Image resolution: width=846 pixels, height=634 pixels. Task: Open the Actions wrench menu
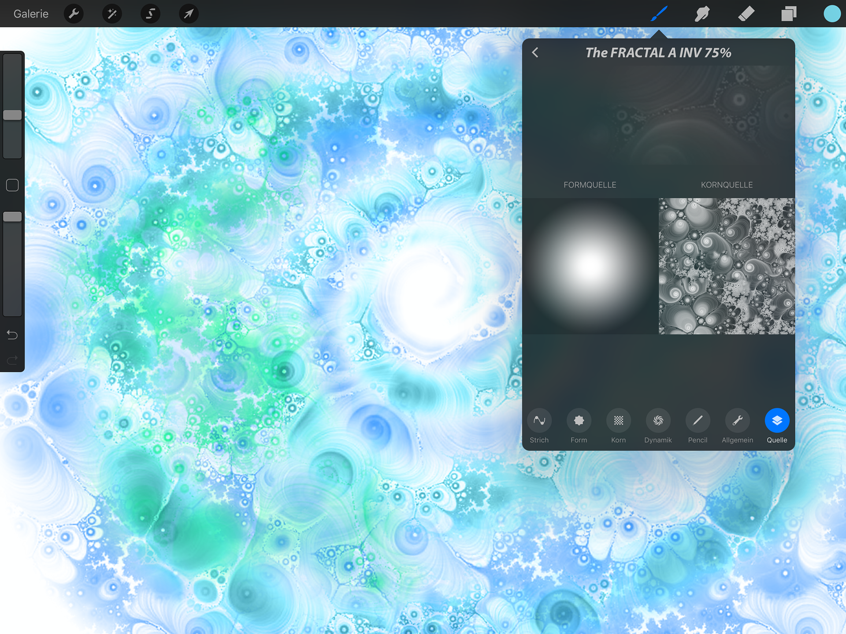coord(74,14)
